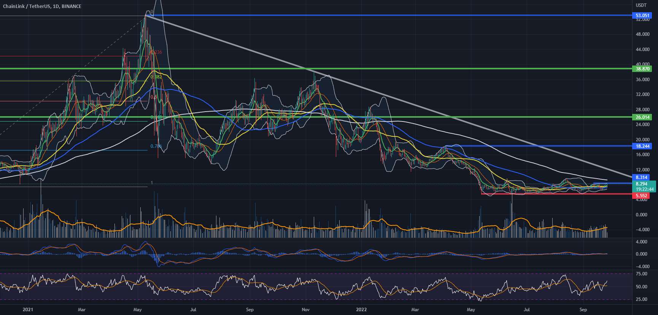
Task: Click the 32.000 price axis value
Action: tap(642, 94)
